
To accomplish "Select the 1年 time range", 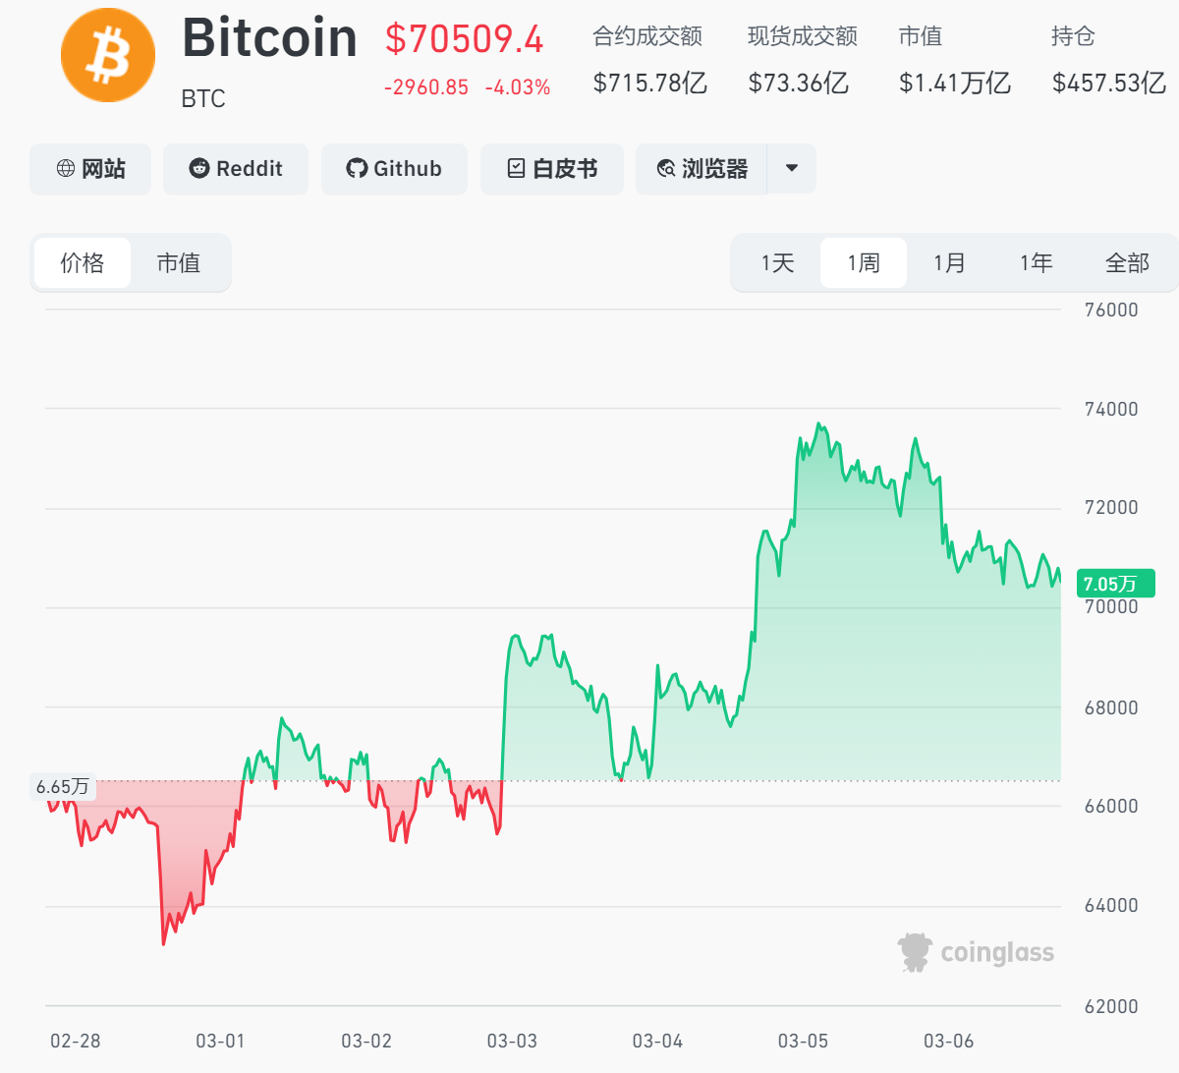I will click(1036, 262).
